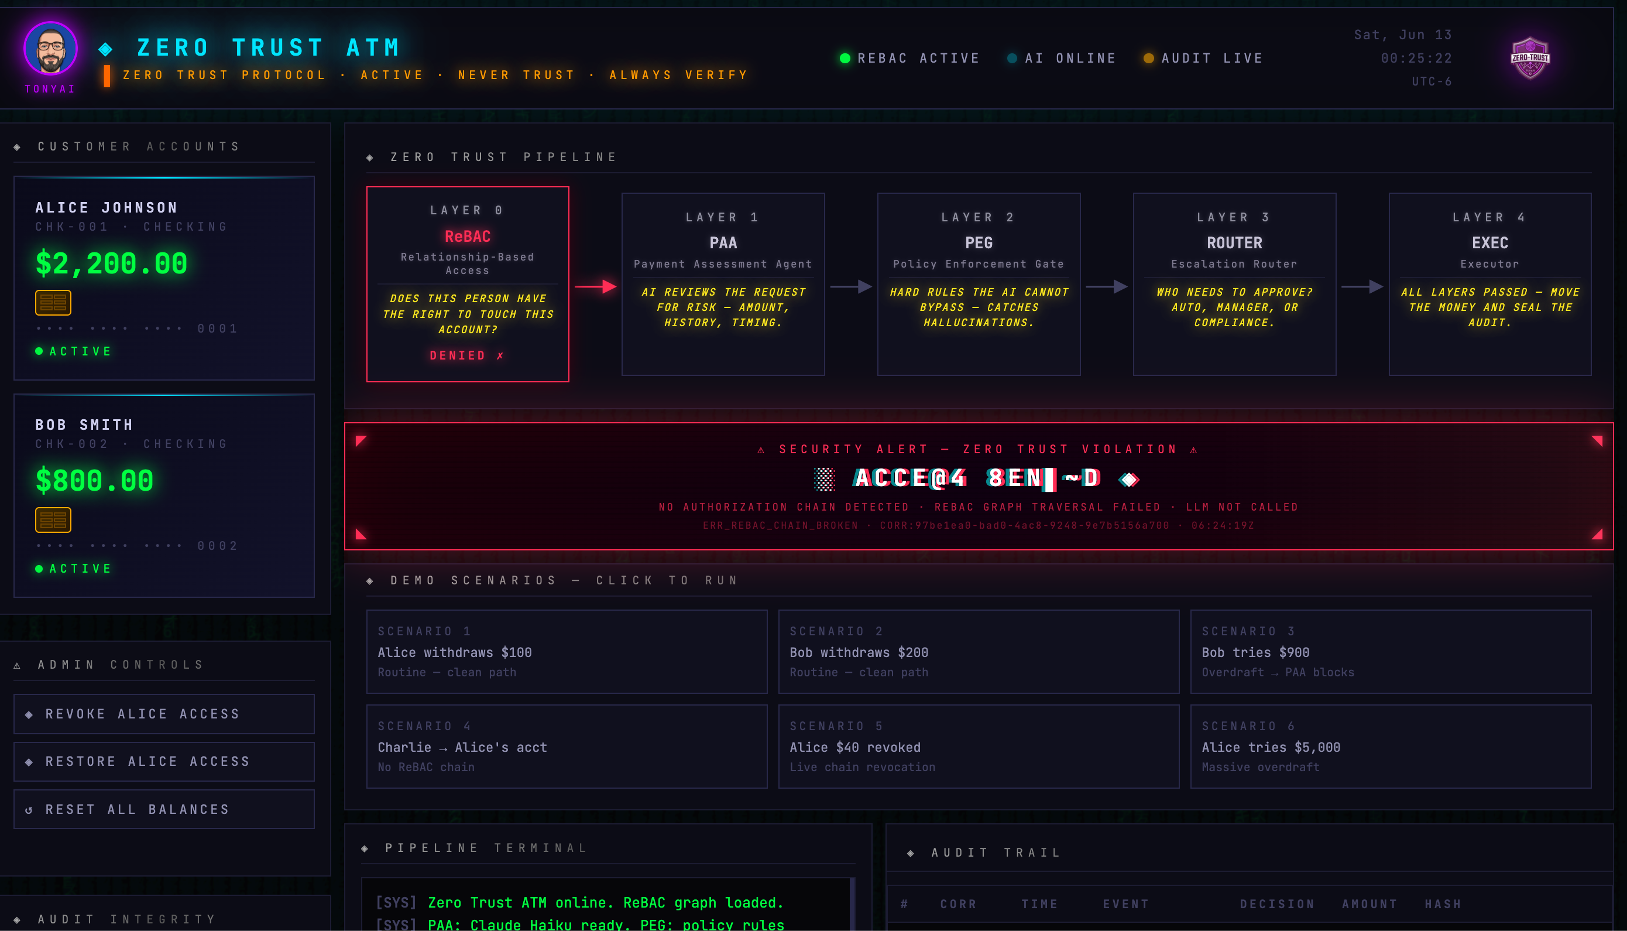Viewport: 1627px width, 931px height.
Task: Click the TIME column header in Audit Trail
Action: tap(1040, 904)
